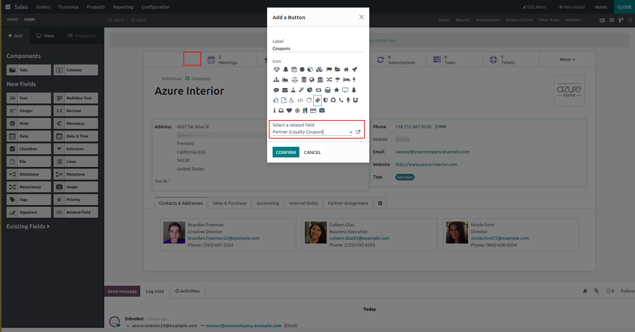Click New Model in the top bar
Screen dimensions: 635x332
(x=572, y=7)
